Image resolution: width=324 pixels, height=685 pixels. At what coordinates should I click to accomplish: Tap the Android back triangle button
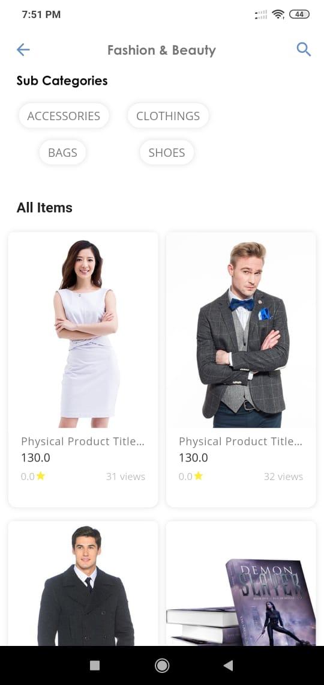(228, 665)
